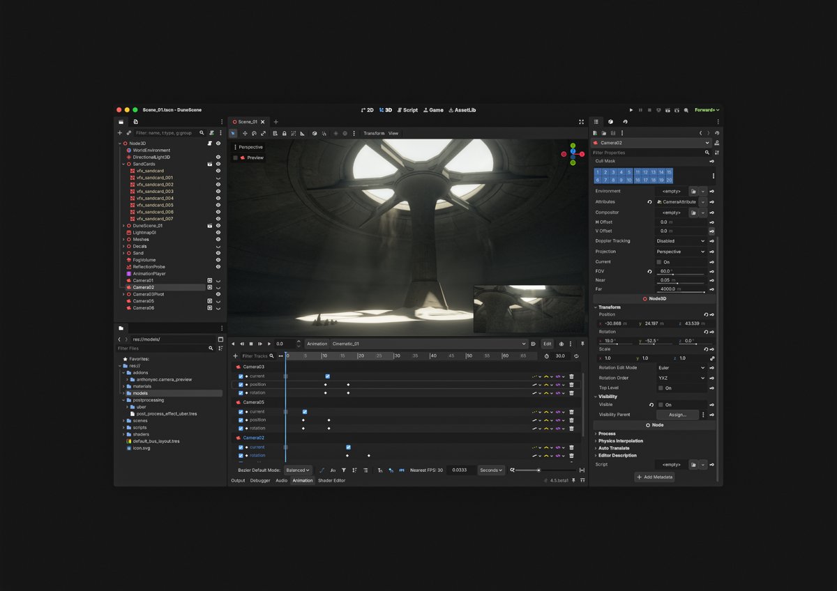Switch to the Script workspace
Viewport: 837px width, 591px height.
pyautogui.click(x=407, y=110)
